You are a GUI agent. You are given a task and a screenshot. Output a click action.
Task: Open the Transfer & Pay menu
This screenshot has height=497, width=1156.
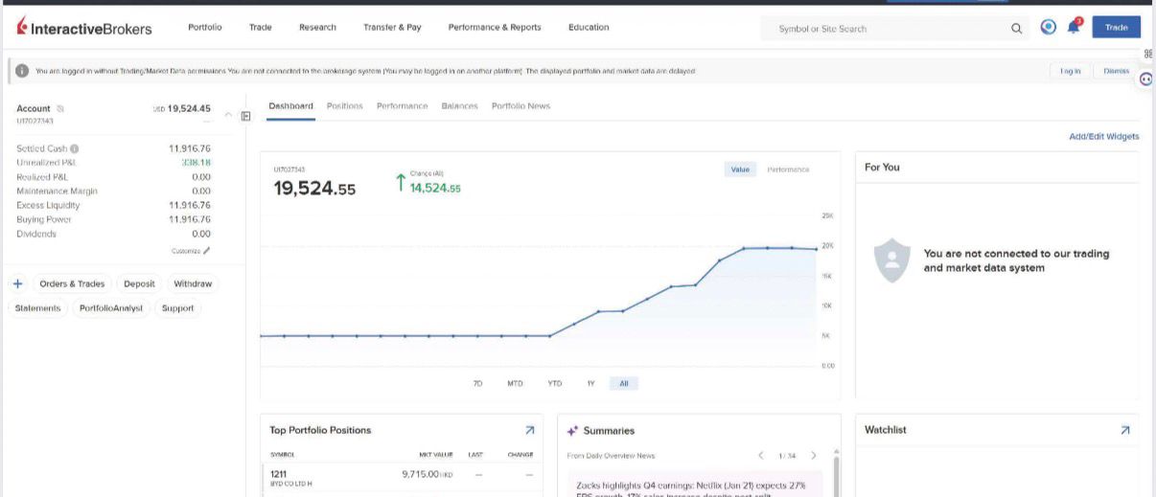[392, 27]
